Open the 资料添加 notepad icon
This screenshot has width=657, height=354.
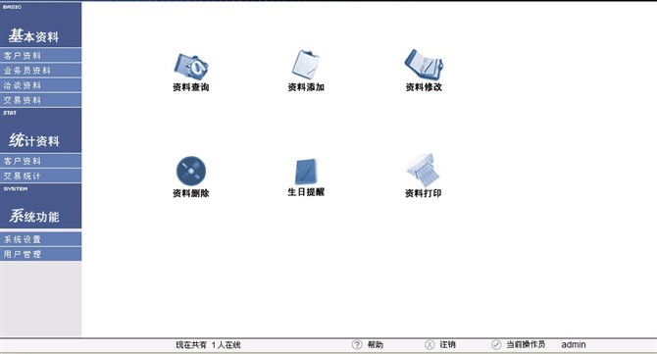[306, 64]
